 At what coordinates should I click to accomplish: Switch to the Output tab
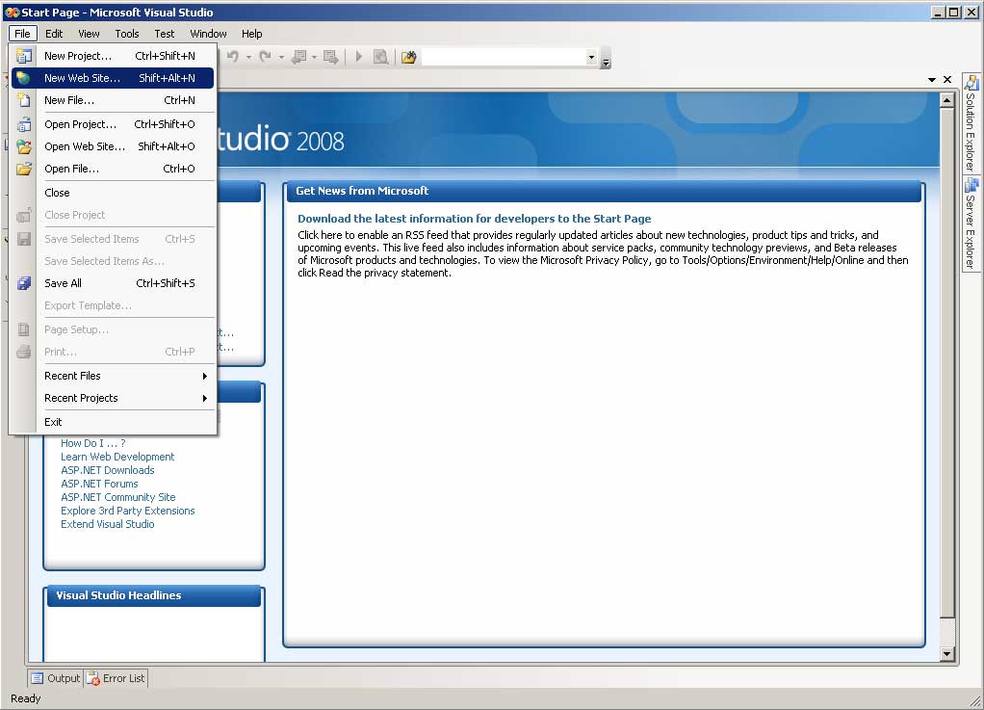(56, 678)
